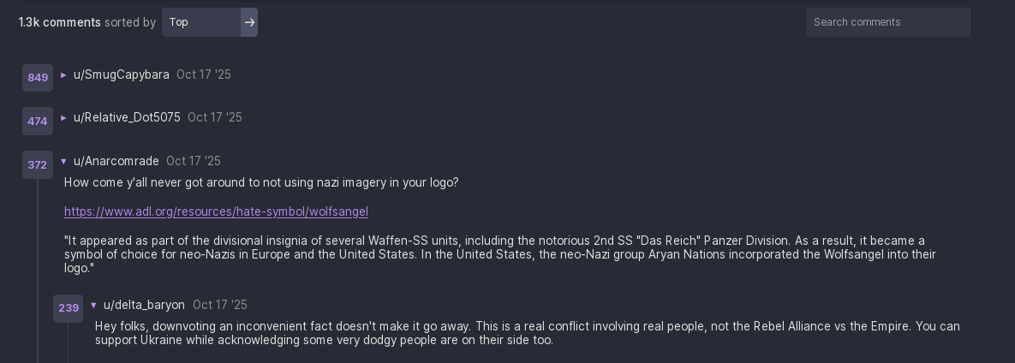Open the Top sort dropdown

coord(201,22)
